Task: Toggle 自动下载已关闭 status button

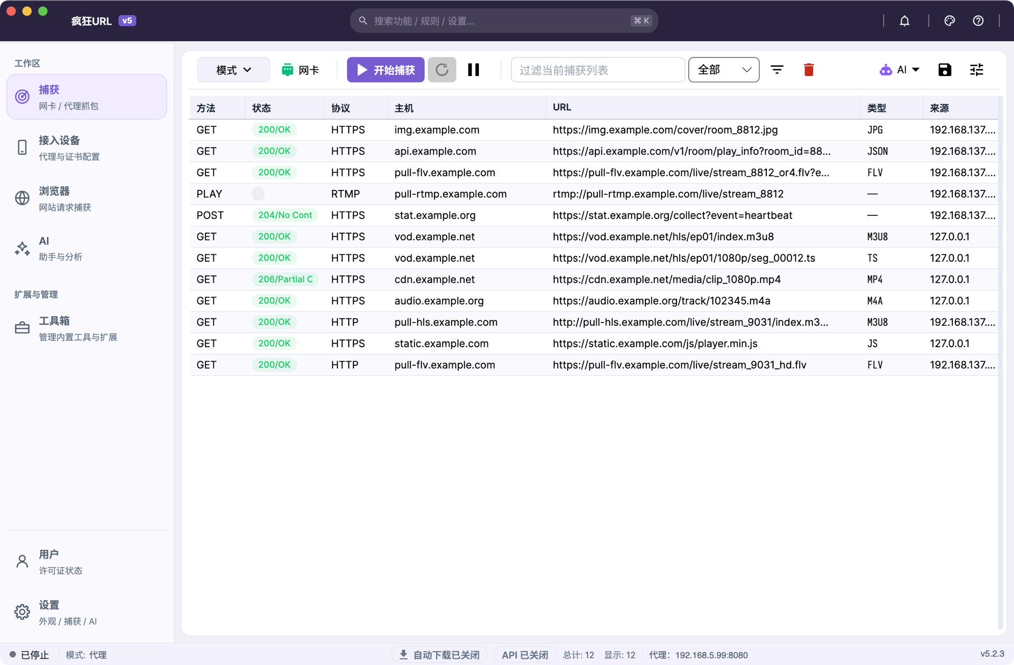Action: click(439, 655)
